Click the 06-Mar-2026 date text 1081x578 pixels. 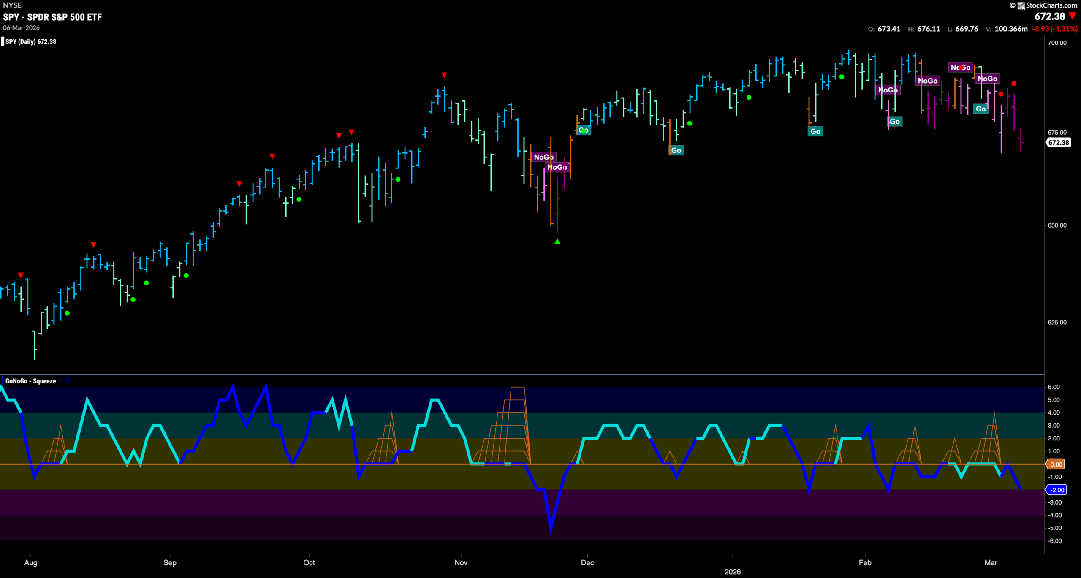(x=21, y=28)
